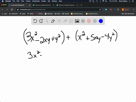Click the profile Error button
This screenshot has height=102, width=136.
126,10
